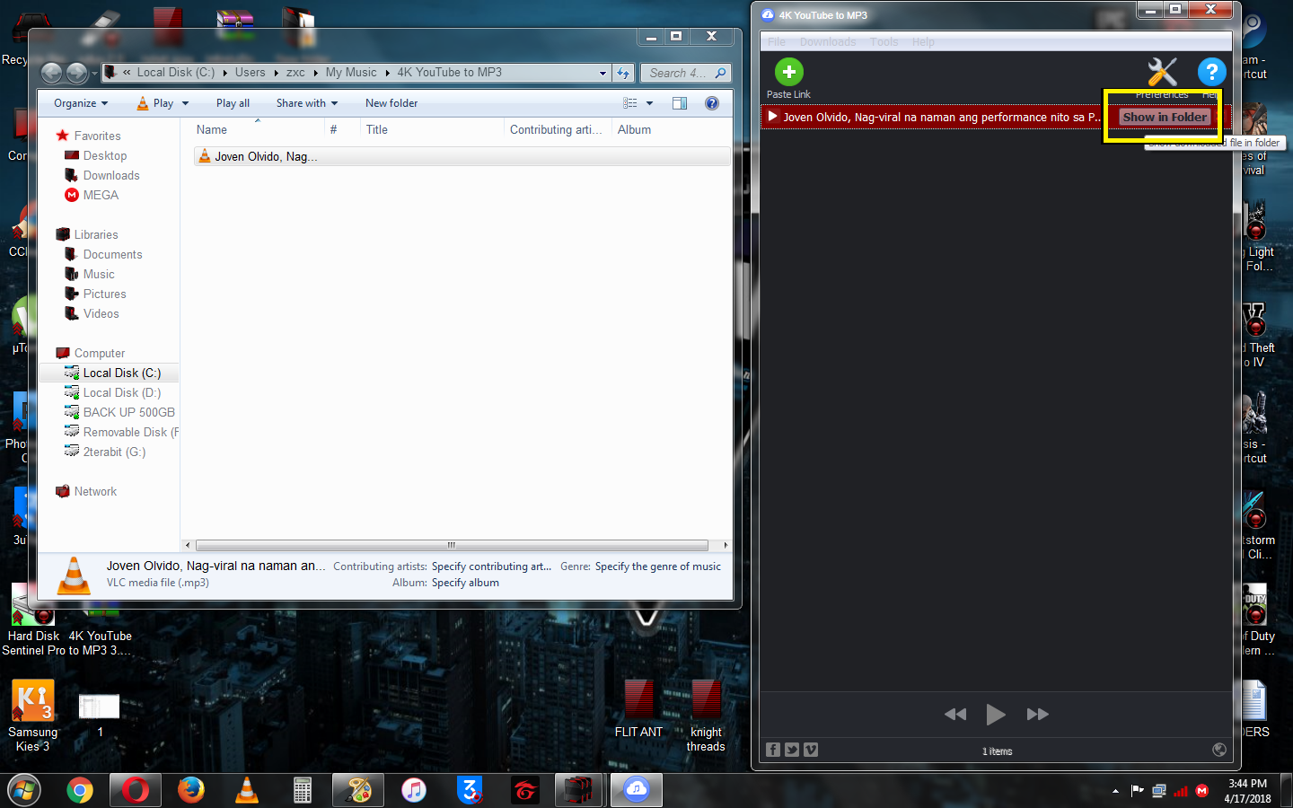Click the globe icon in player footer
The height and width of the screenshot is (808, 1293).
pos(1219,750)
